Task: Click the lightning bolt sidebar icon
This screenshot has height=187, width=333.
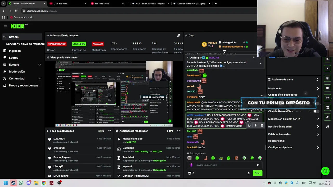Action: click(x=327, y=69)
